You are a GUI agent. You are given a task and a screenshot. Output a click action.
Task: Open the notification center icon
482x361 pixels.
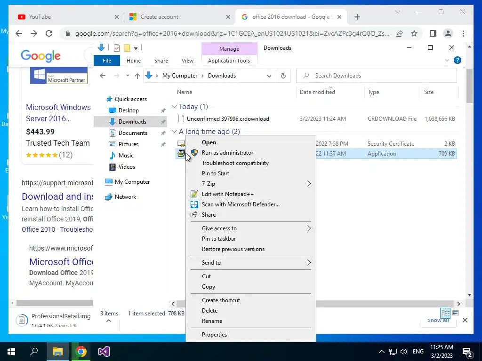point(467,352)
